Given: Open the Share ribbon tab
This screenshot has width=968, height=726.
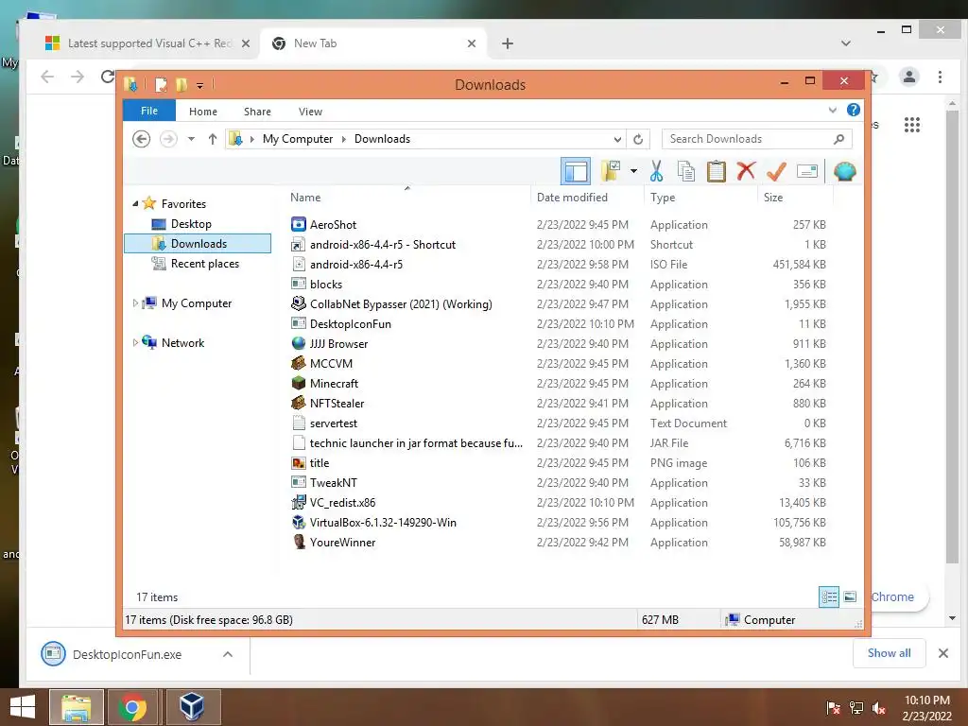Looking at the screenshot, I should click(257, 112).
